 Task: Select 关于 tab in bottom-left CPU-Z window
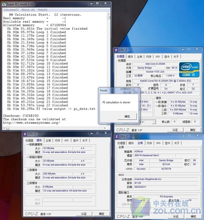(x=85, y=141)
